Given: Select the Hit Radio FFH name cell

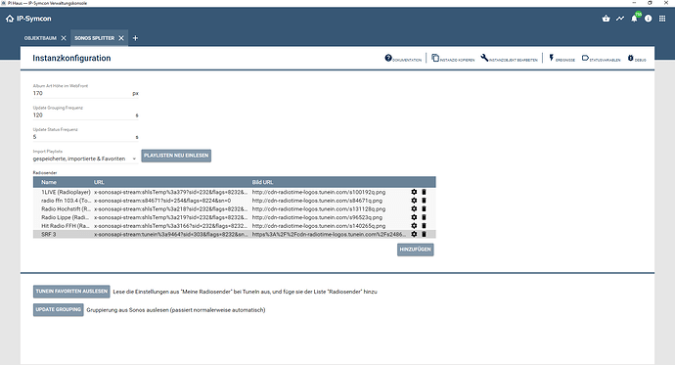Looking at the screenshot, I should point(66,225).
